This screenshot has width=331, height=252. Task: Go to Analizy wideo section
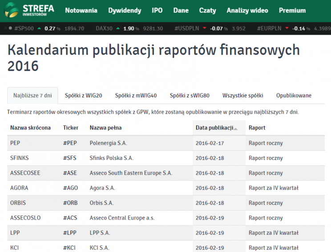(x=247, y=10)
